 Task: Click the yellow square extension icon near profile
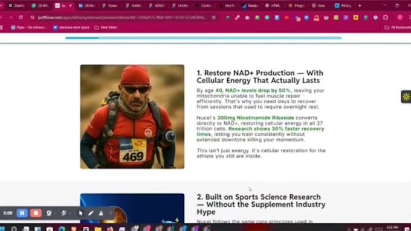(x=355, y=17)
